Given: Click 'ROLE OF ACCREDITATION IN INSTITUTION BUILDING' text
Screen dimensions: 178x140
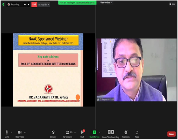Looking at the screenshot, I should click(48, 64).
